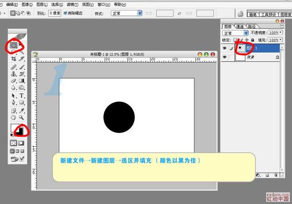
Task: Select the Elliptical Marquee tool
Action: tap(13, 45)
